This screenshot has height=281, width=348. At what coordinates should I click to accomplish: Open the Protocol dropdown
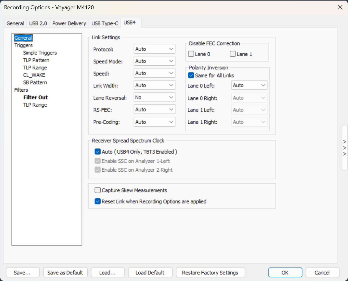(x=154, y=49)
